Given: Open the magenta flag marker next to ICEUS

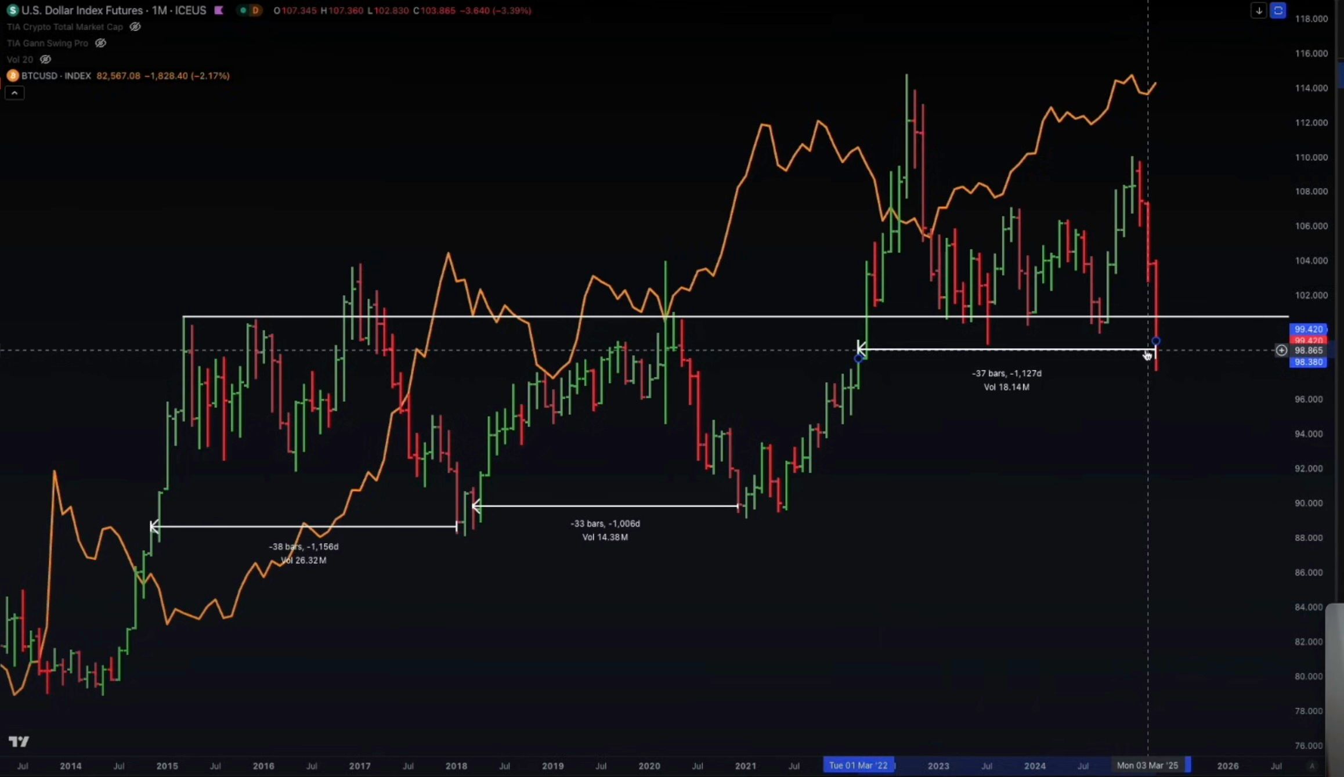Looking at the screenshot, I should click(218, 10).
